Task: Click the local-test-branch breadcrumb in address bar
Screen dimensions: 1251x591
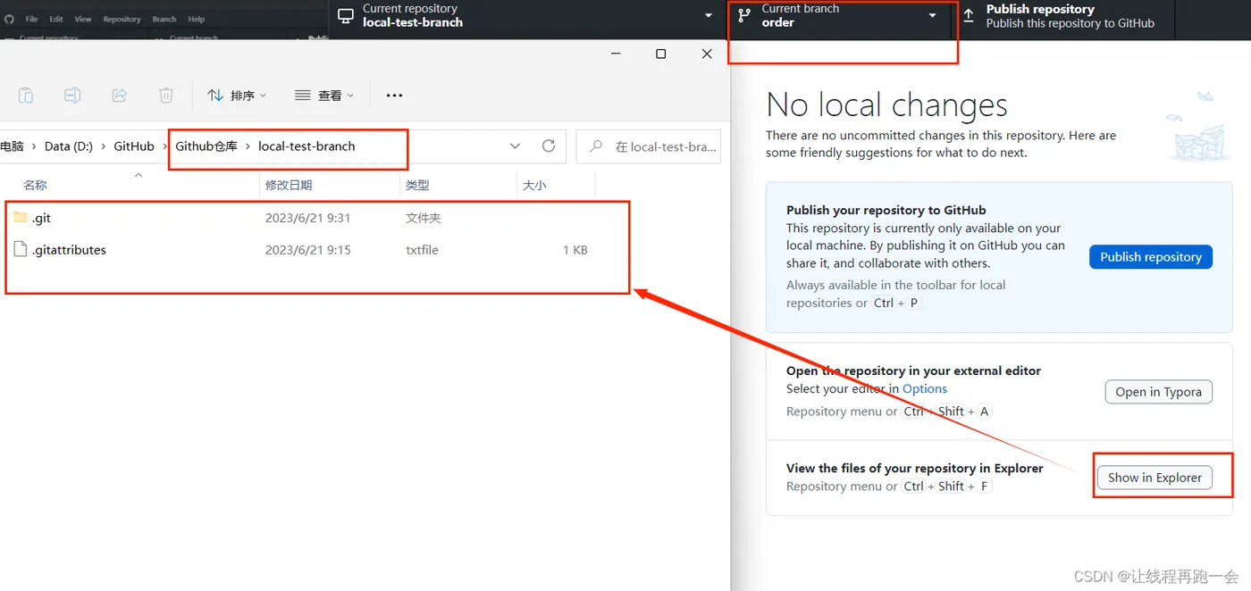Action: coord(306,146)
